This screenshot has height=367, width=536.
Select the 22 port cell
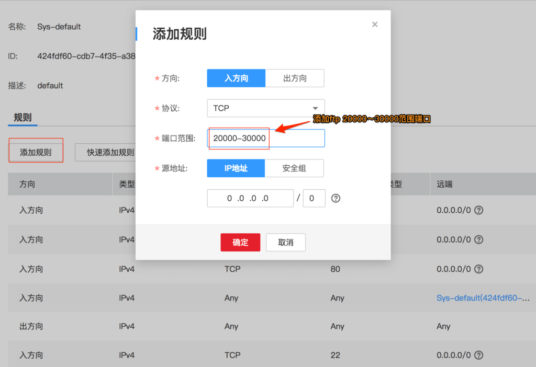point(336,355)
